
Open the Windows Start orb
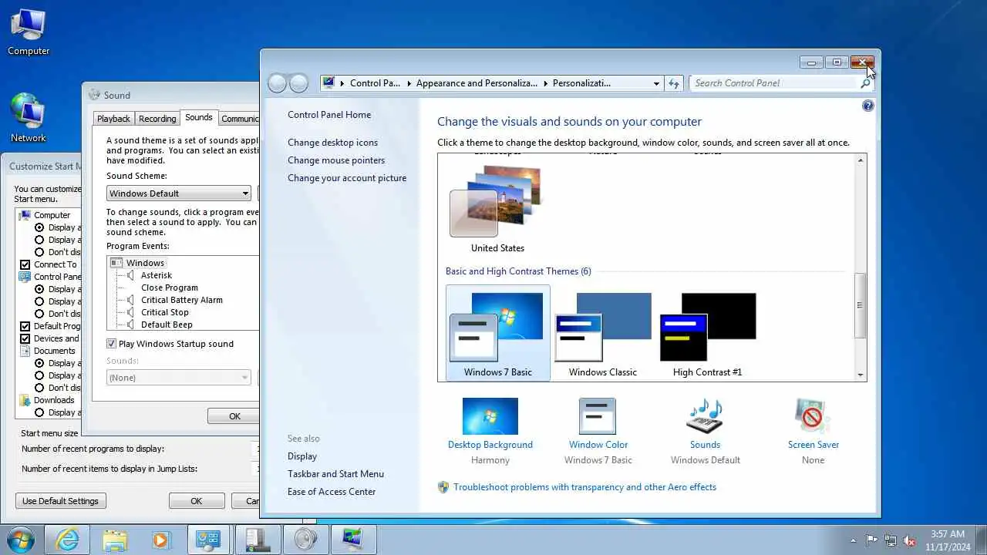click(x=19, y=540)
